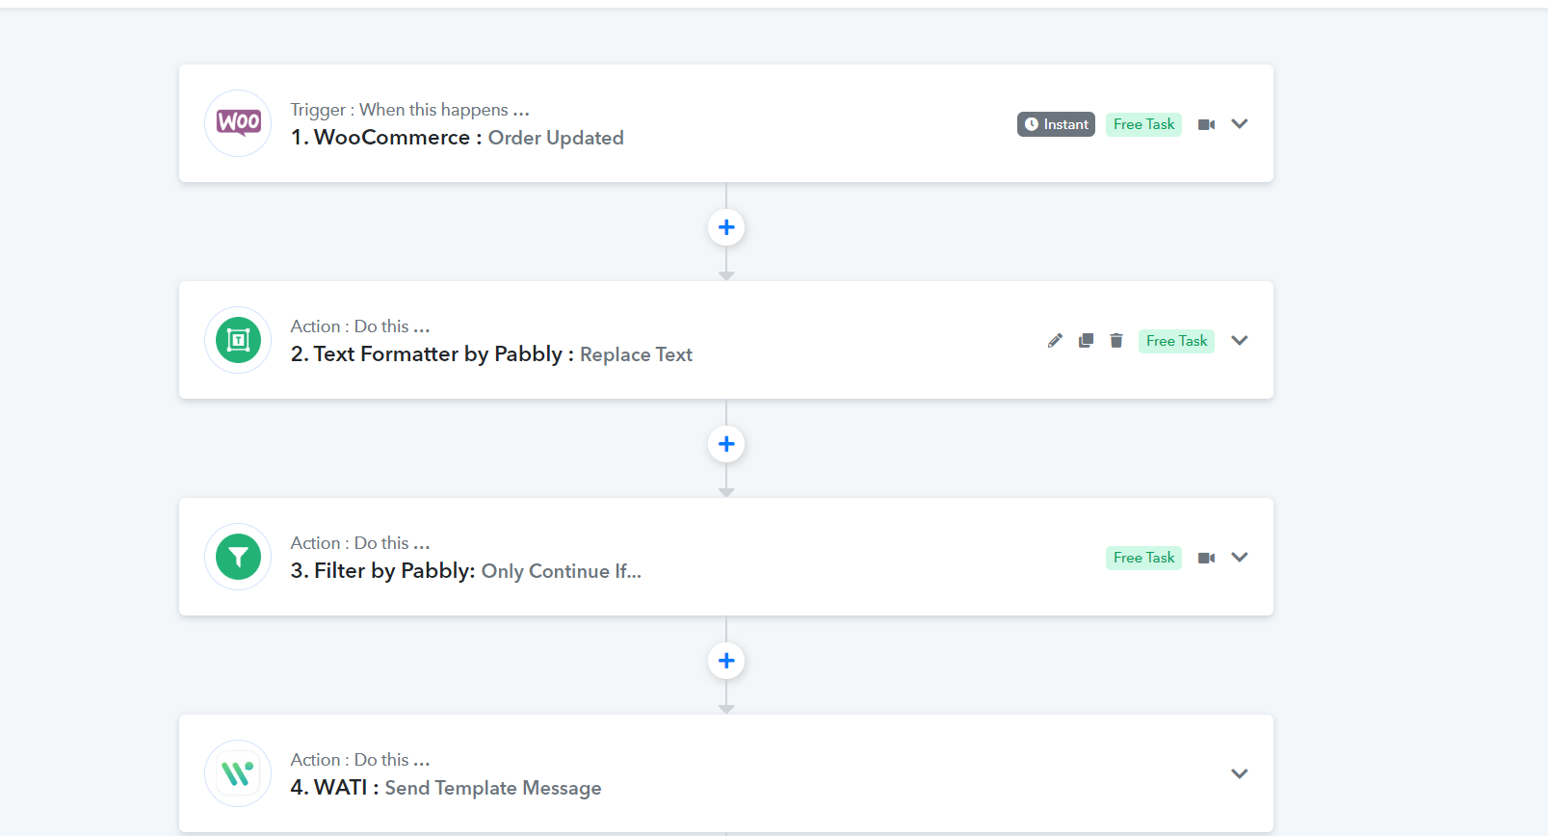
Task: Click '2. Text Formatter by Pabbly : Replace Text' title
Action: coord(491,354)
